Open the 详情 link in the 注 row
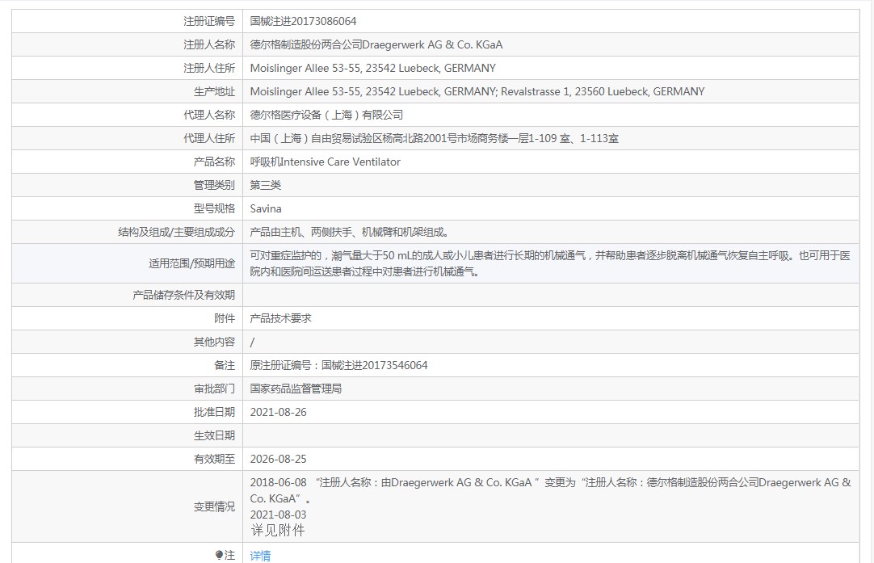874x563 pixels. click(x=260, y=555)
